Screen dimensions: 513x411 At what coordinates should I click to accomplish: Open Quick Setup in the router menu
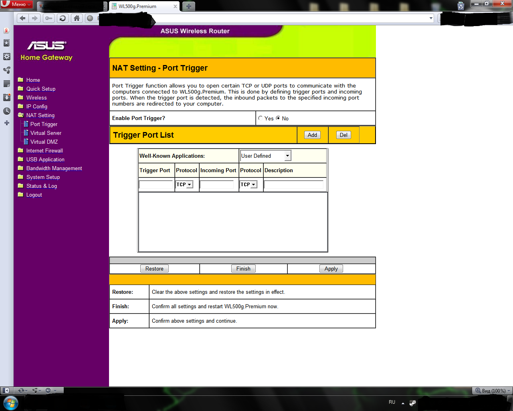[x=41, y=89]
